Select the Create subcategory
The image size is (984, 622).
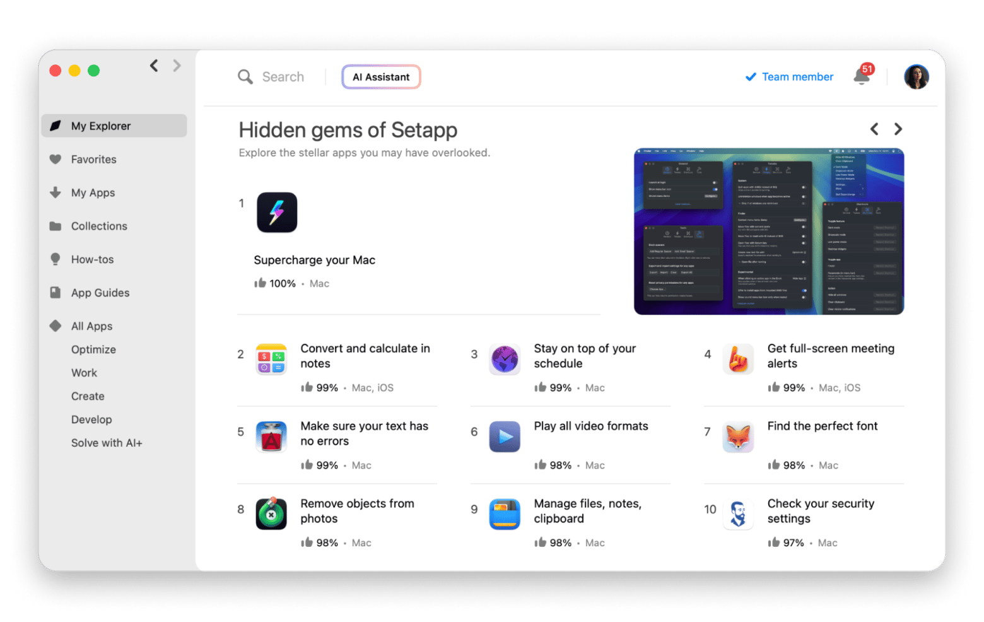coord(88,396)
